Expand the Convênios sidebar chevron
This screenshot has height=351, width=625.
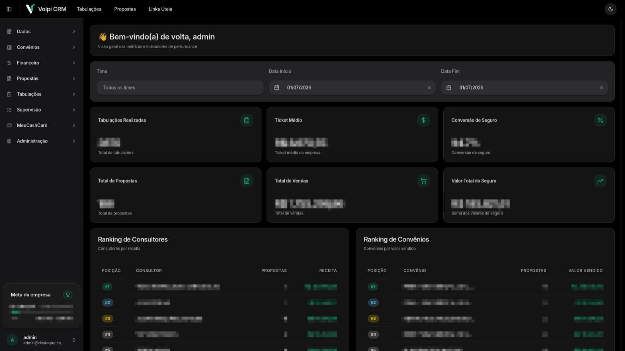click(x=74, y=47)
